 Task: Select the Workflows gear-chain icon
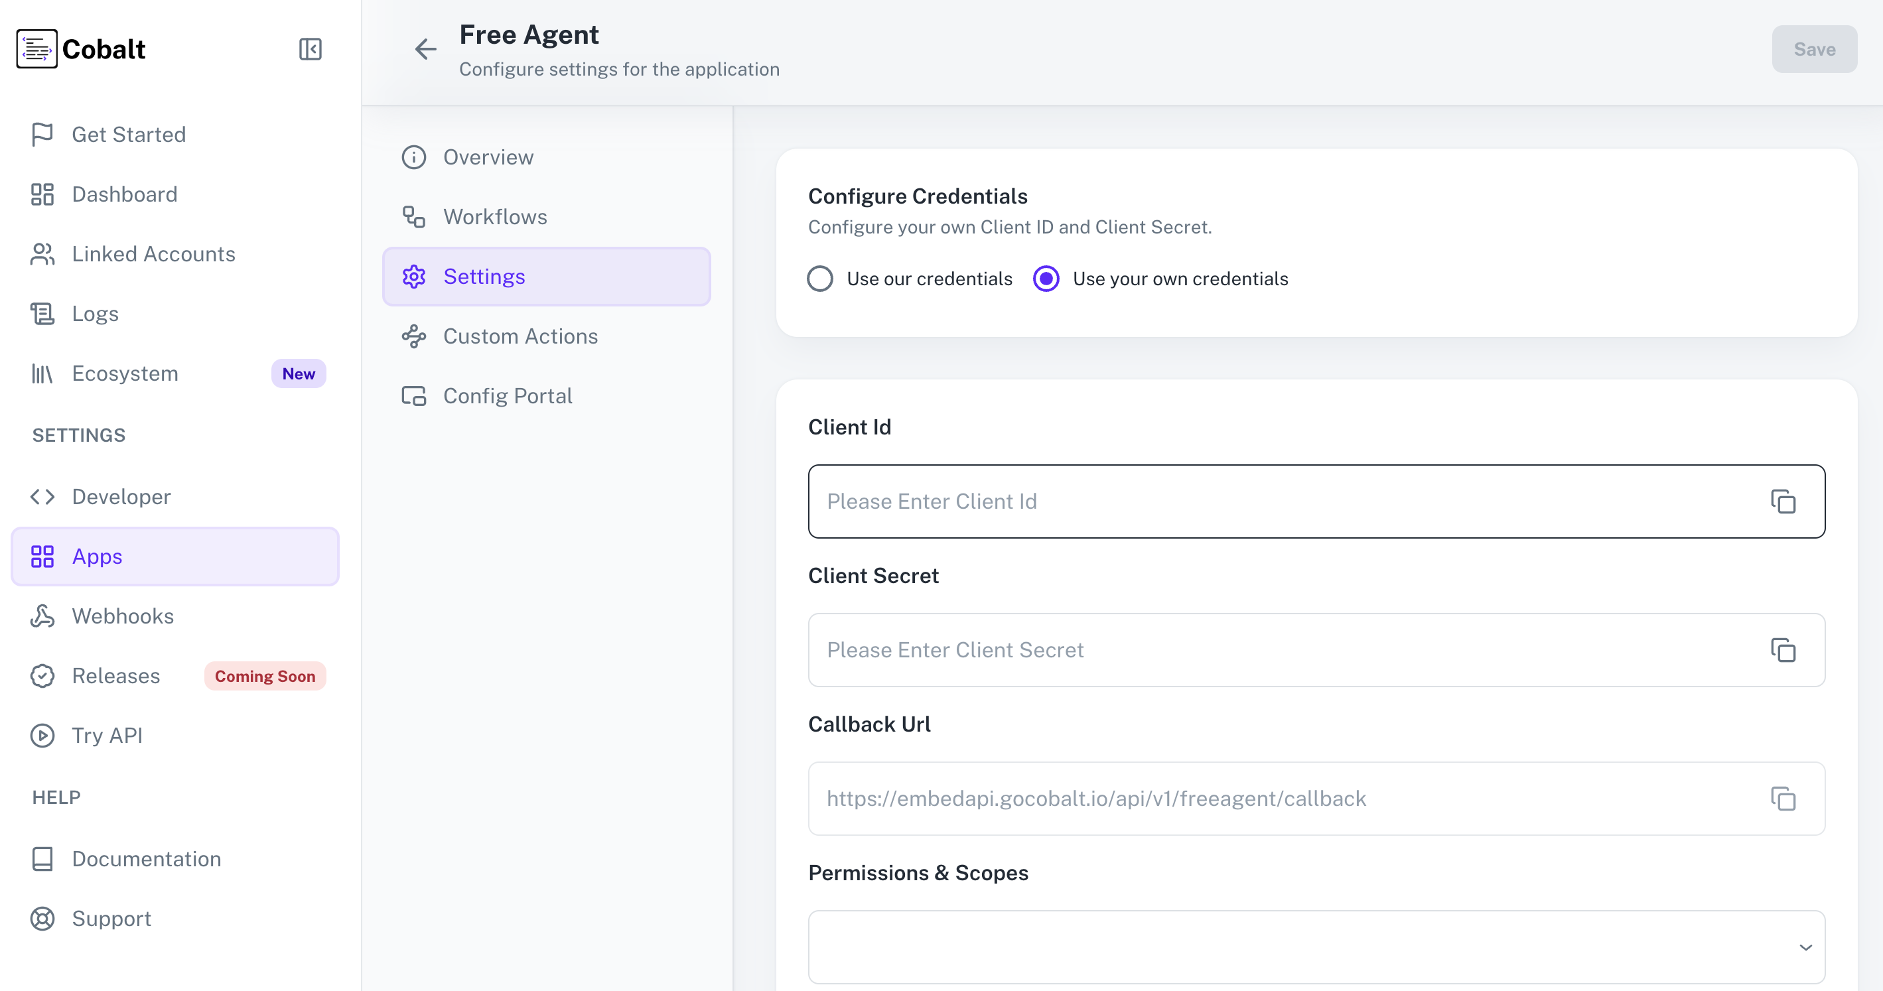pos(414,216)
